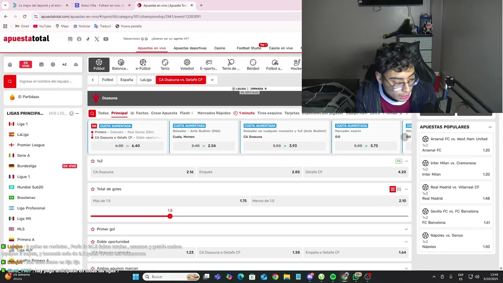Open the TikTok social icon
The width and height of the screenshot is (503, 283).
(x=88, y=39)
